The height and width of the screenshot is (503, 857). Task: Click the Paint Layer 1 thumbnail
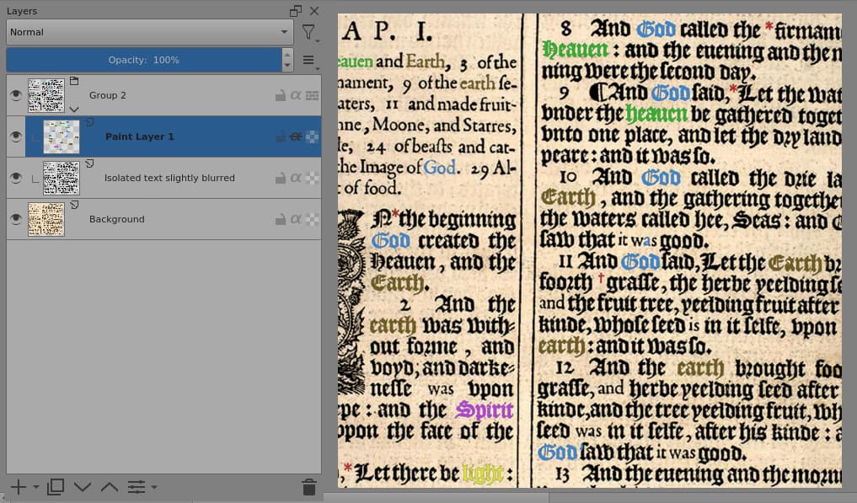click(x=62, y=136)
